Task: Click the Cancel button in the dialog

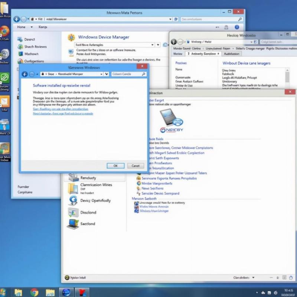Action: tap(136, 166)
